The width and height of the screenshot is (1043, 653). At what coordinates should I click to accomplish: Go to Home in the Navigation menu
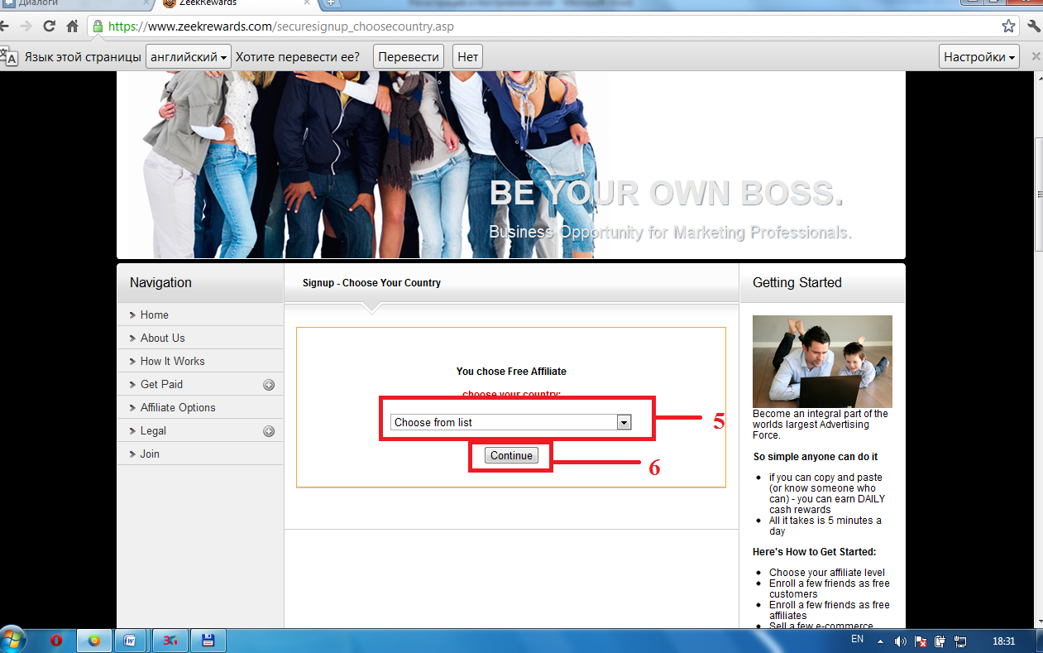[154, 314]
